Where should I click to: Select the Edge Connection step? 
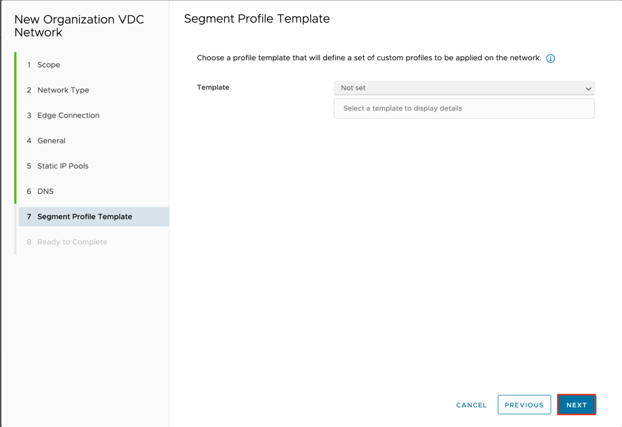68,115
